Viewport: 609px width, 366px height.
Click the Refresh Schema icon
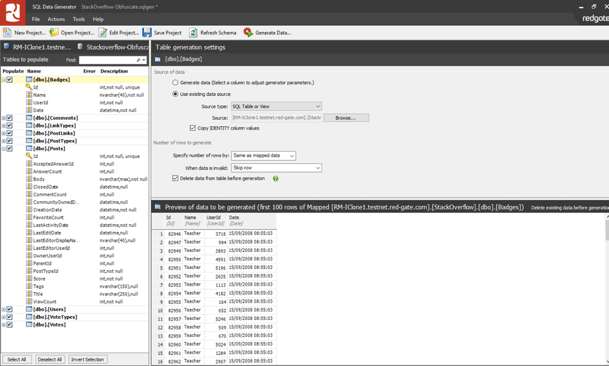point(193,32)
